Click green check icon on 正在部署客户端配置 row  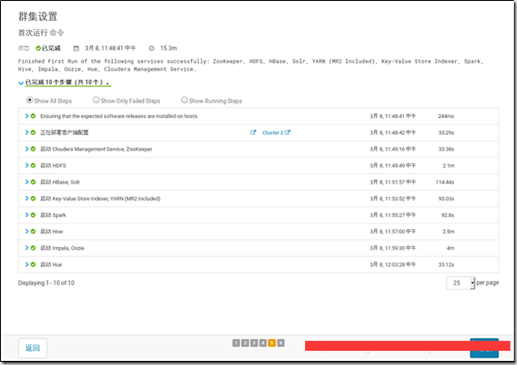click(x=33, y=133)
